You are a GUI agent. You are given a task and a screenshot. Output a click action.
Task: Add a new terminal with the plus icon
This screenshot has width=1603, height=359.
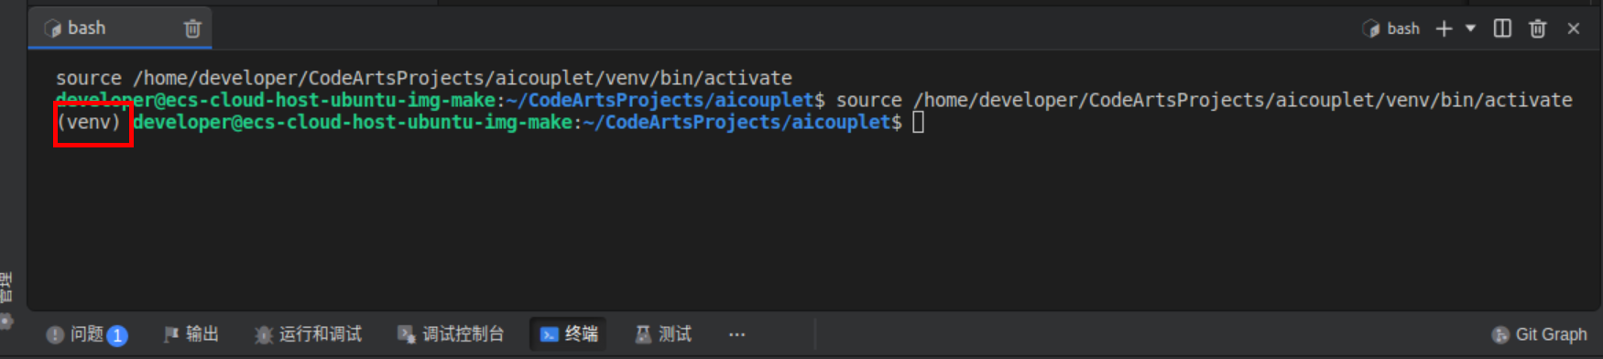[1444, 28]
